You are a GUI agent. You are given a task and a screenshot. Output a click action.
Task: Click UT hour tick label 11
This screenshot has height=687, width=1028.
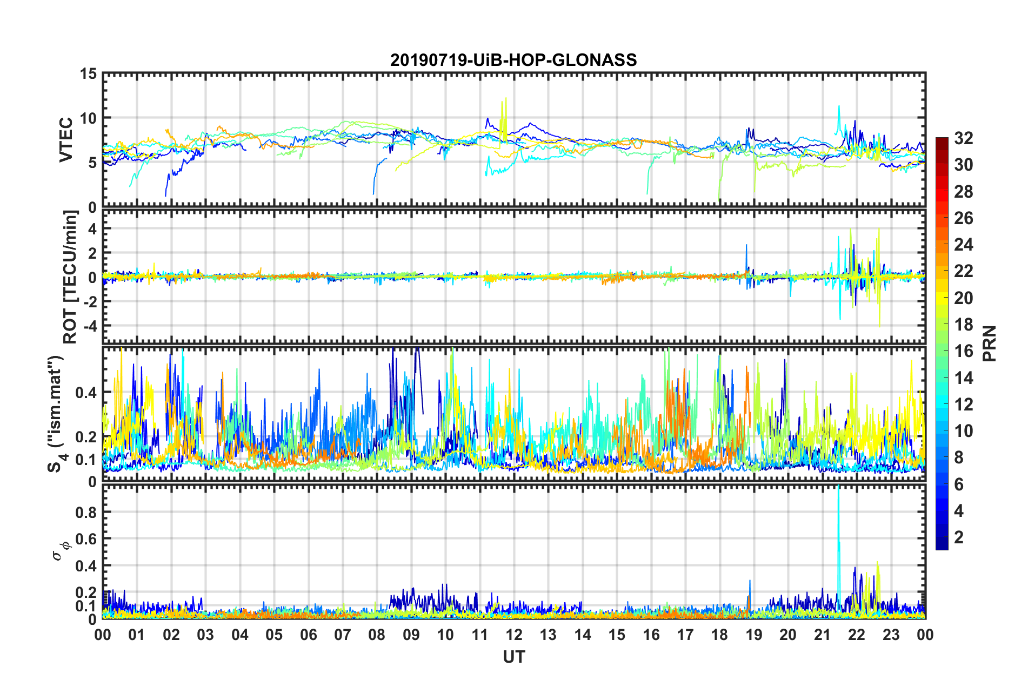coord(480,635)
